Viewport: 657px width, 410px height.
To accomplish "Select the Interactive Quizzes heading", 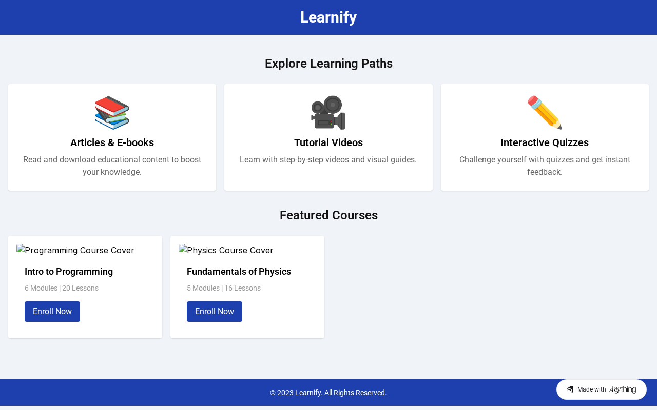I will pos(545,142).
